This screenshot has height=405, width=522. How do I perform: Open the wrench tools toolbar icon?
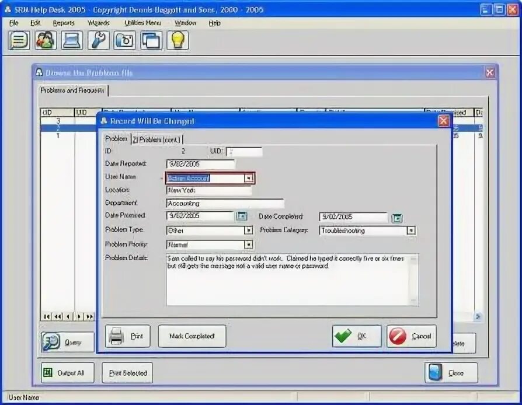[x=99, y=40]
